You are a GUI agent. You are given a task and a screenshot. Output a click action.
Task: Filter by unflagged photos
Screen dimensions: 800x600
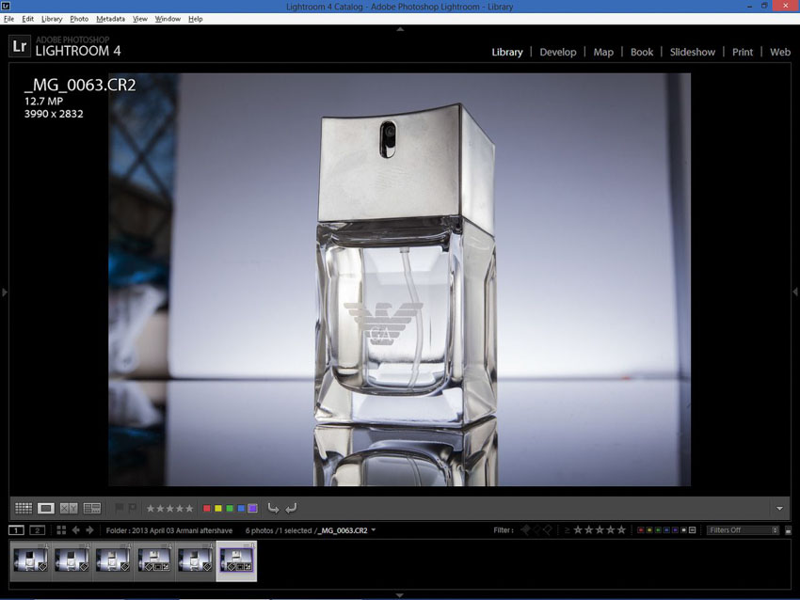pyautogui.click(x=536, y=530)
